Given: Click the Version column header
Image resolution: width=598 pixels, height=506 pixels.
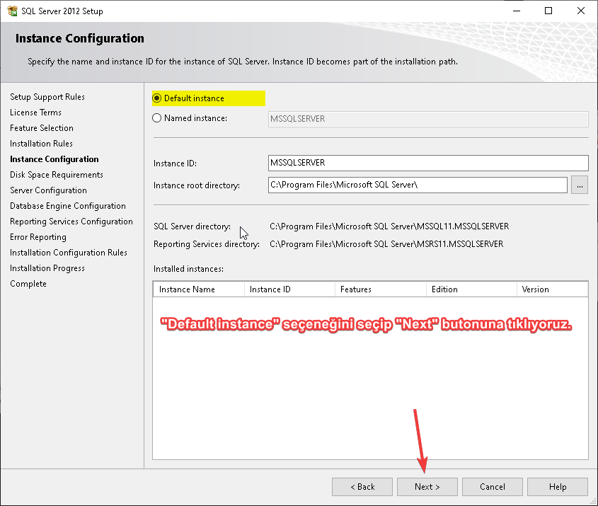Looking at the screenshot, I should click(x=552, y=289).
